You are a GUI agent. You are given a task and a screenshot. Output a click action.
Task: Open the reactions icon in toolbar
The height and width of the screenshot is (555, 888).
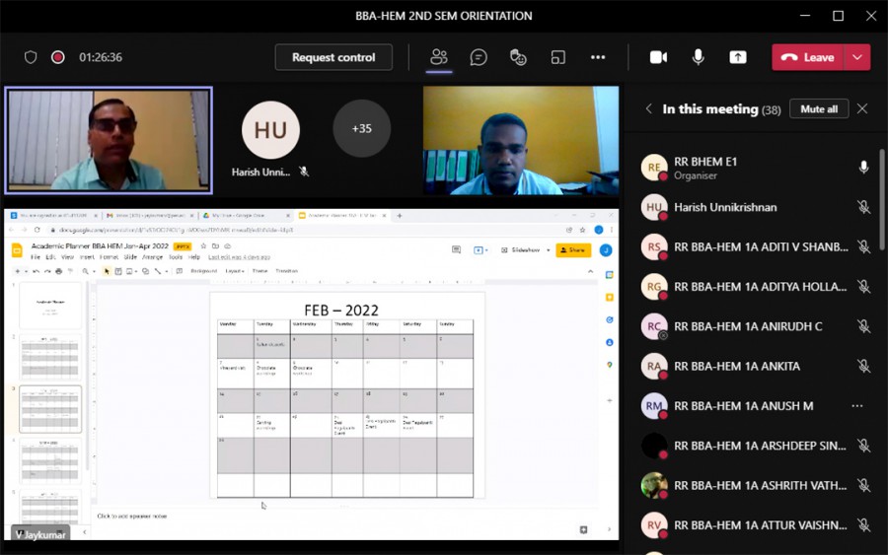pyautogui.click(x=518, y=57)
